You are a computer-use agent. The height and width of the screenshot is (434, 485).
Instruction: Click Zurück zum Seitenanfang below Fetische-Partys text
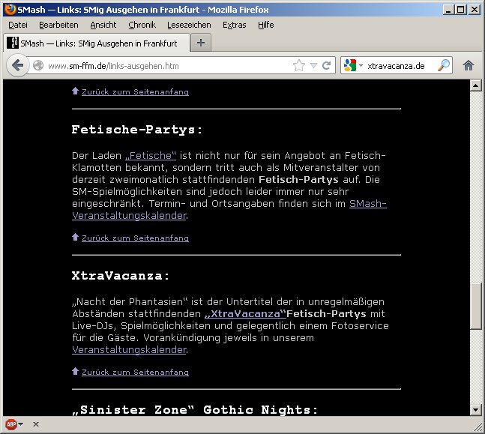click(135, 238)
